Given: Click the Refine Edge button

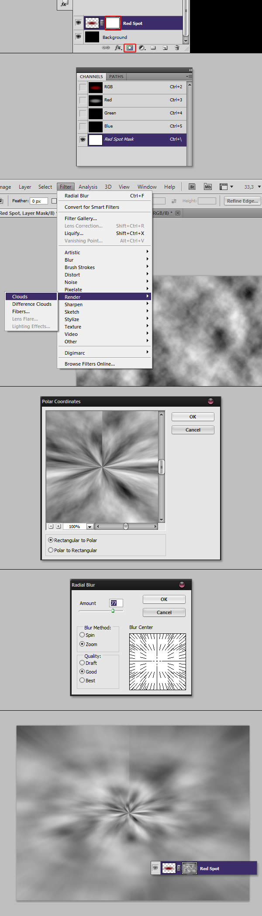Looking at the screenshot, I should click(242, 201).
